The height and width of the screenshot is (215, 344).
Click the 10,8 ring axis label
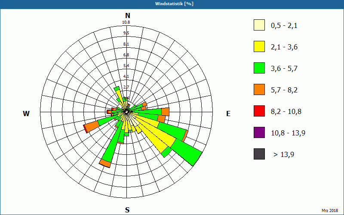[x=126, y=22]
